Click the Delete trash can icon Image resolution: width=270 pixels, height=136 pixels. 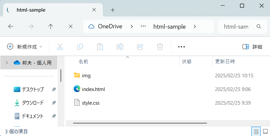(x=160, y=47)
